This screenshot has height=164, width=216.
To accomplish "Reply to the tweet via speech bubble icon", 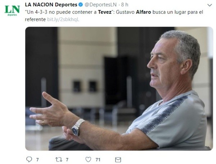I will point(29,159).
